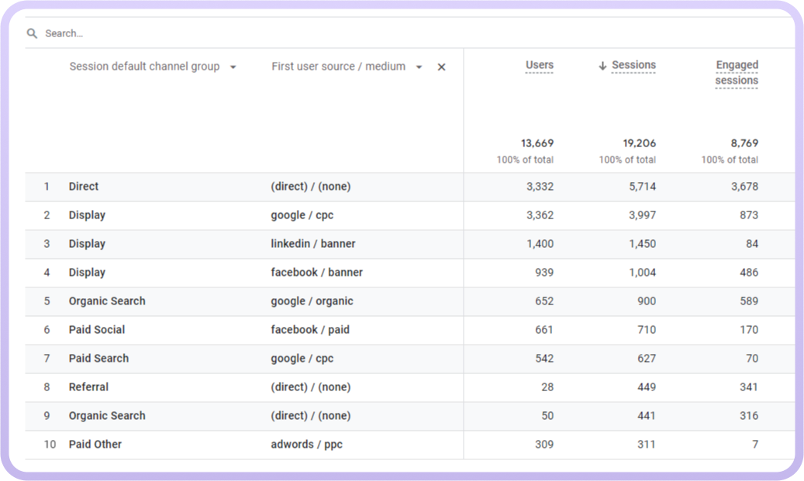Sort by Engaged sessions column
This screenshot has width=804, height=481.
[x=737, y=73]
